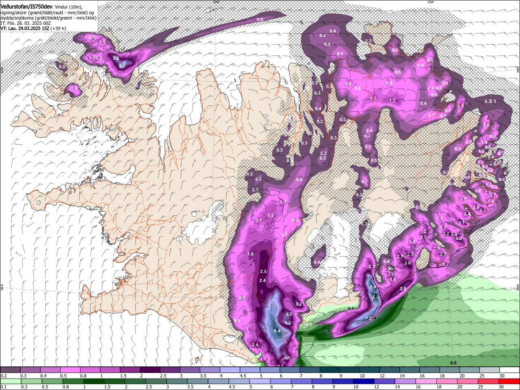
Task: Pick snow-scale swatch between 3 and 3.5
Action: 190,370
